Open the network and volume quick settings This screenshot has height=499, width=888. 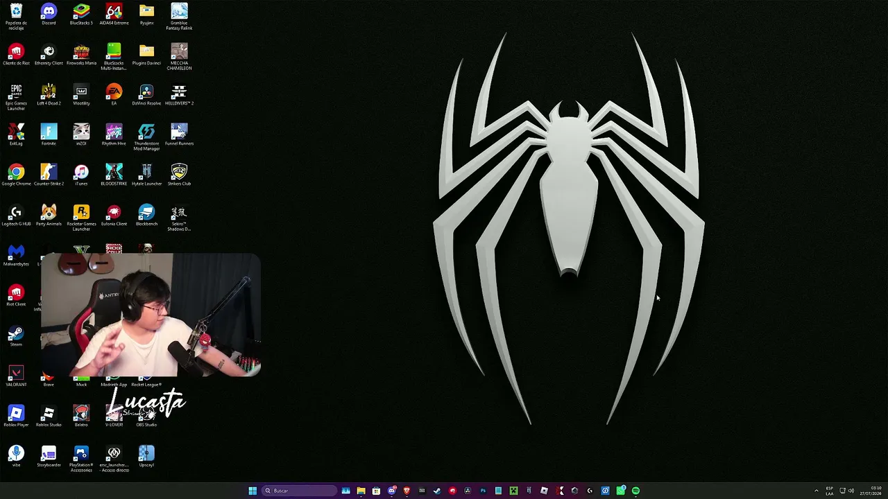point(847,491)
